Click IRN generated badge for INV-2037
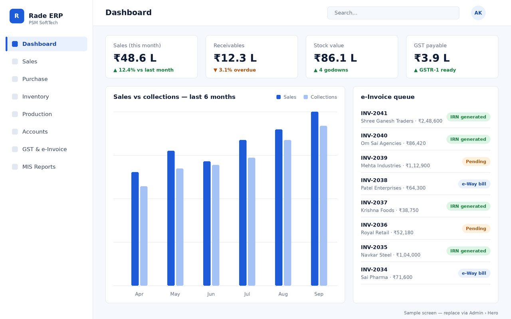The width and height of the screenshot is (511, 319). click(468, 206)
